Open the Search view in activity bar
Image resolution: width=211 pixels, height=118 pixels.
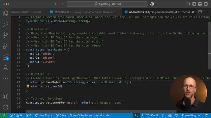point(6,24)
